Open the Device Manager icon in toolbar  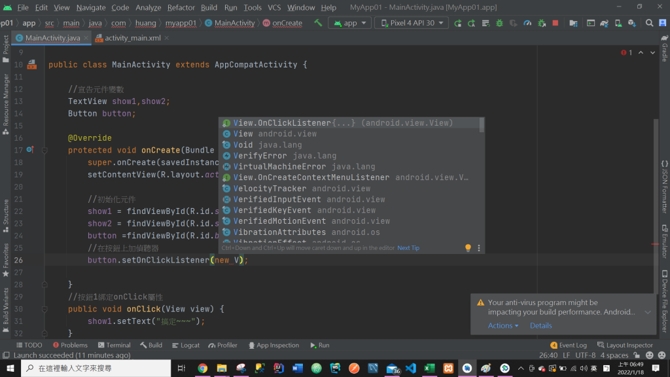pos(618,23)
